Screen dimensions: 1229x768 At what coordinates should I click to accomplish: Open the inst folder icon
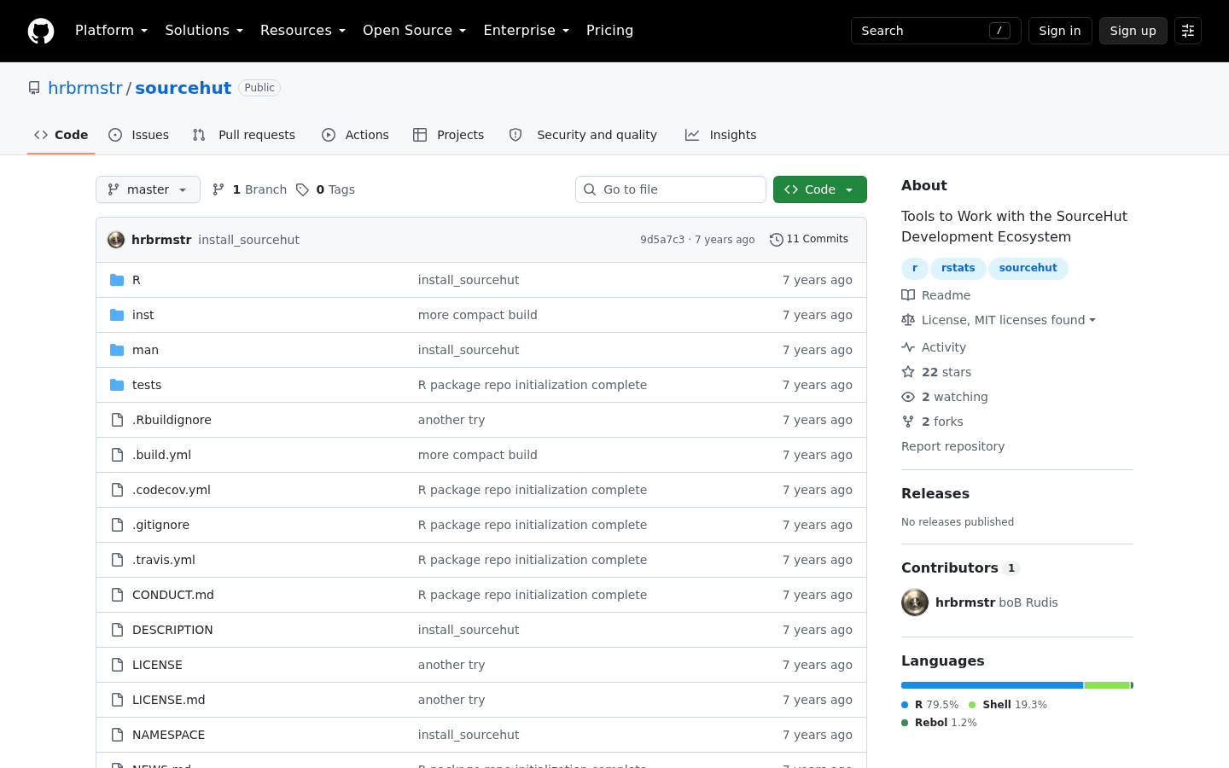[117, 315]
